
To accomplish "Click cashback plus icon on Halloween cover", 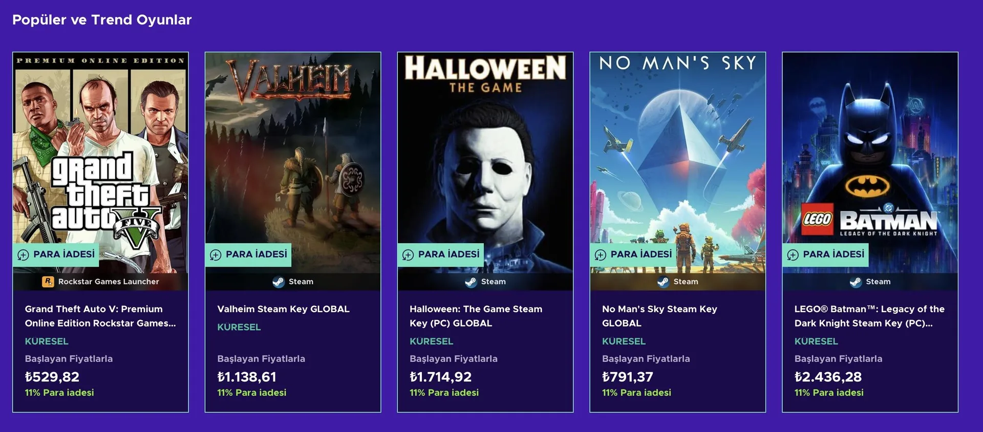I will pos(408,255).
